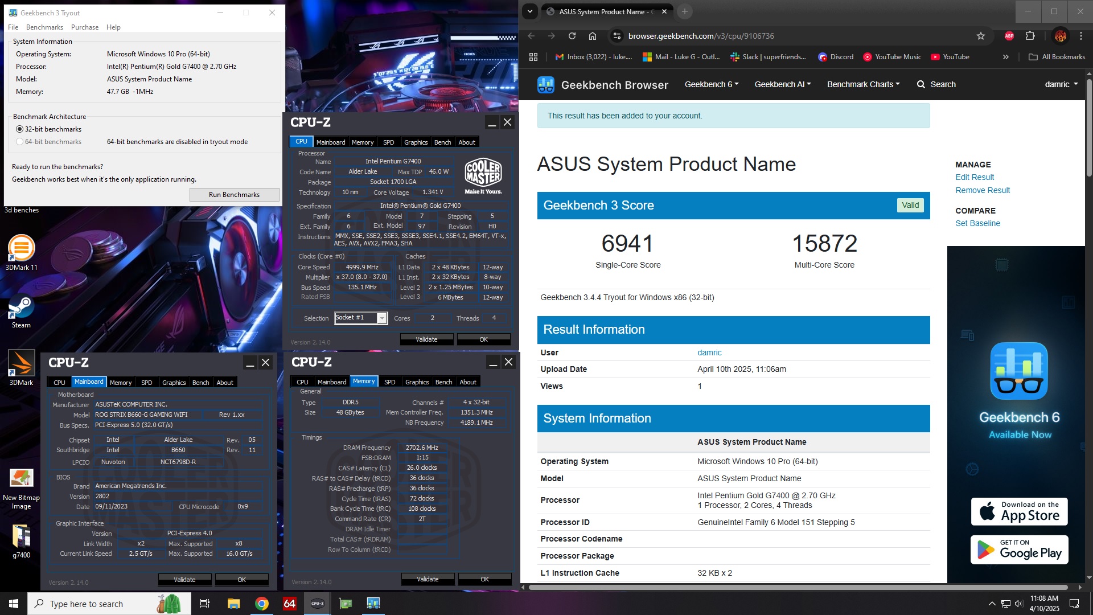Click Validate in the top CPU-Z window
Viewport: 1093px width, 615px height.
click(426, 339)
